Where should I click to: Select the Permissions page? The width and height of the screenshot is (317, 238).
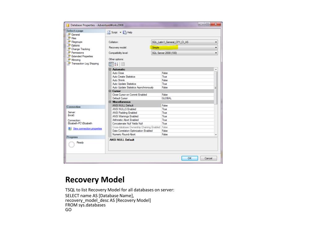point(78,53)
